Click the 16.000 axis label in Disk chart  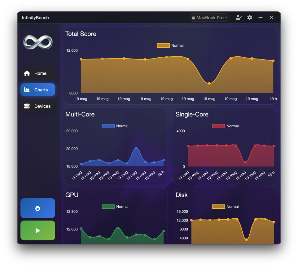[182, 212]
